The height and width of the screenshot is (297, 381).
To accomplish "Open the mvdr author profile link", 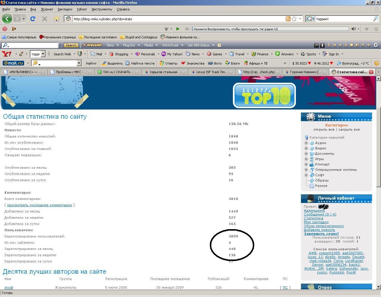I will pyautogui.click(x=9, y=287).
